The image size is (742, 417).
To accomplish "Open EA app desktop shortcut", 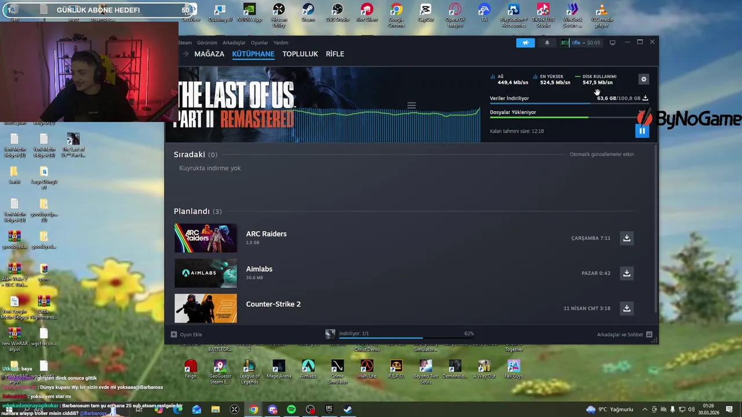I will tap(484, 13).
